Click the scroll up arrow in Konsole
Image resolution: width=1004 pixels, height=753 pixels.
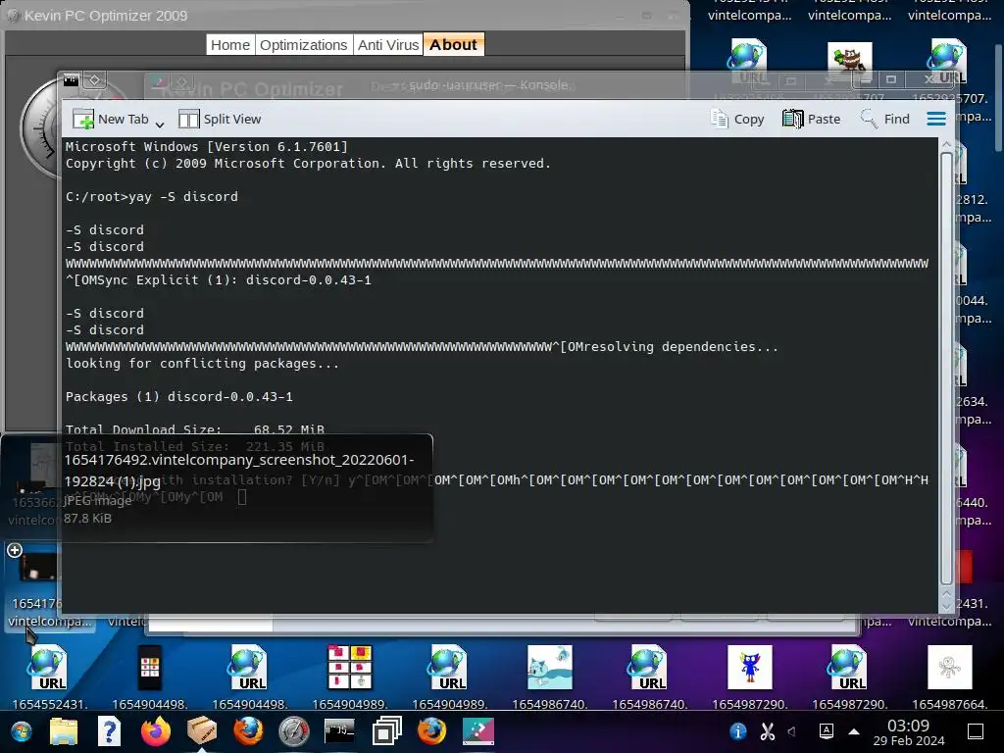tap(946, 145)
